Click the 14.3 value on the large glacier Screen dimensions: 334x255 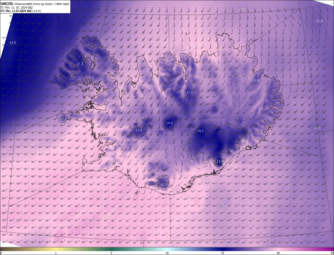(x=200, y=131)
